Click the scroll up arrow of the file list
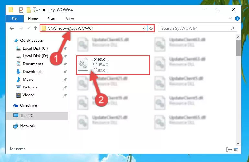Image resolution: width=249 pixels, height=162 pixels. (238, 37)
